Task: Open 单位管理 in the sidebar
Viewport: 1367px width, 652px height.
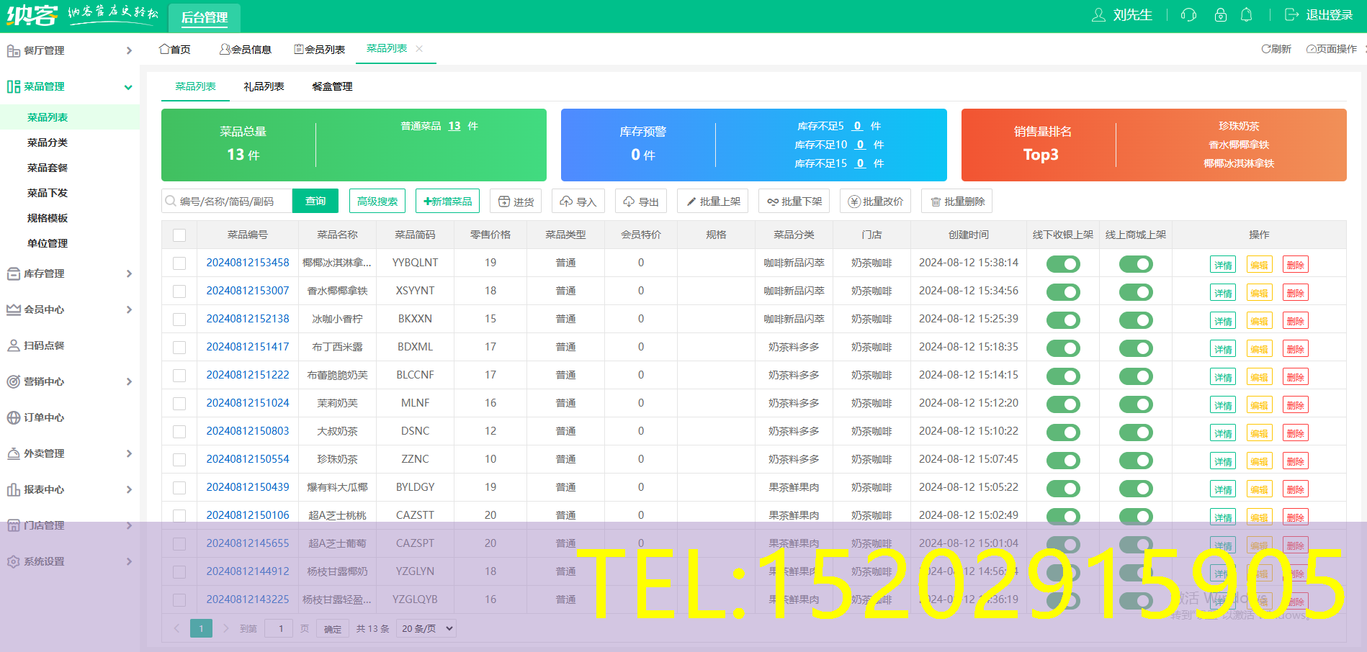Action: (x=48, y=243)
